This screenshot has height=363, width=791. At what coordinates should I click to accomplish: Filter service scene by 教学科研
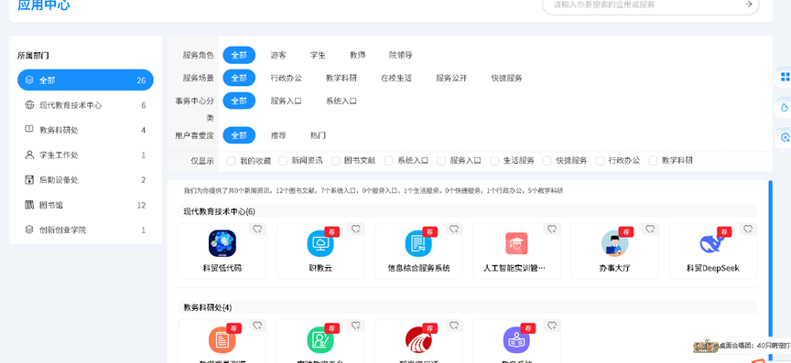click(341, 78)
